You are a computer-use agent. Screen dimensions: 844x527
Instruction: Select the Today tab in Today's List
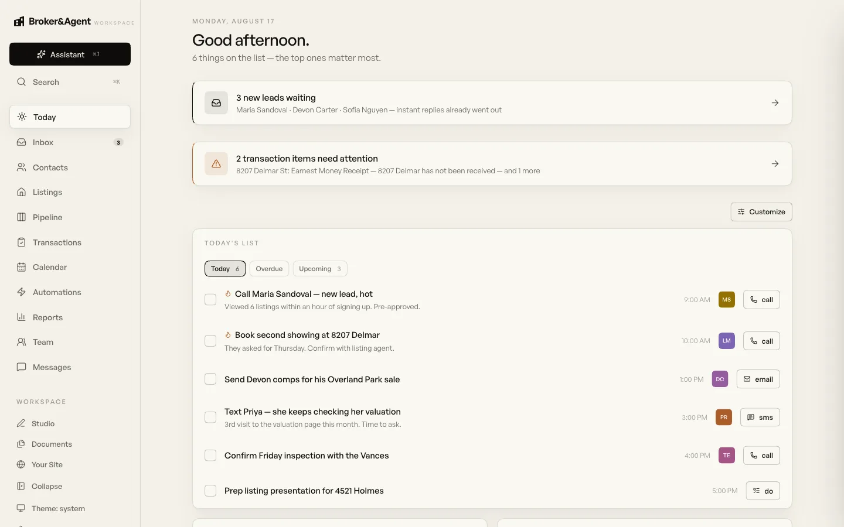click(x=225, y=269)
